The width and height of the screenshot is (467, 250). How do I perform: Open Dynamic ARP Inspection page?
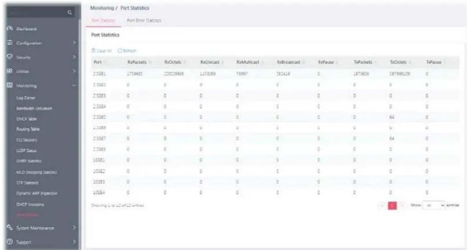pyautogui.click(x=36, y=193)
